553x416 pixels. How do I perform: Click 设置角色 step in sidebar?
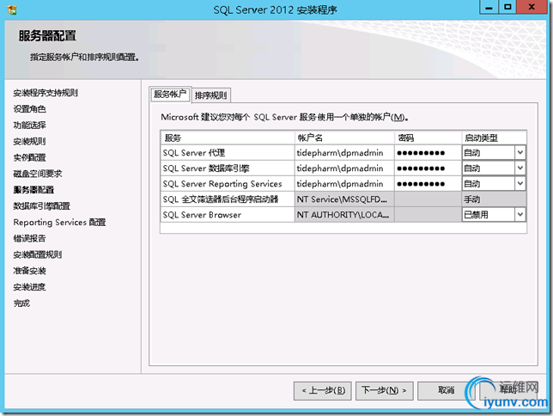[x=29, y=109]
